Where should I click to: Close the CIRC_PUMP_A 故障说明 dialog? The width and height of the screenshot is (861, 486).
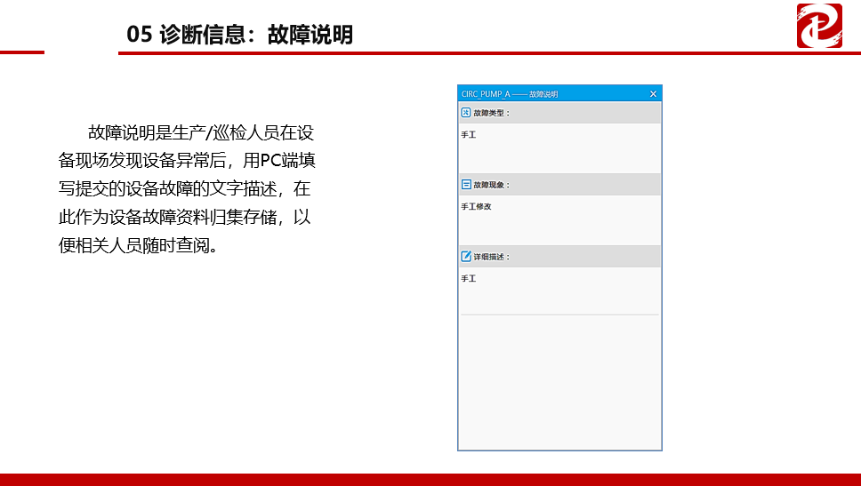point(653,93)
